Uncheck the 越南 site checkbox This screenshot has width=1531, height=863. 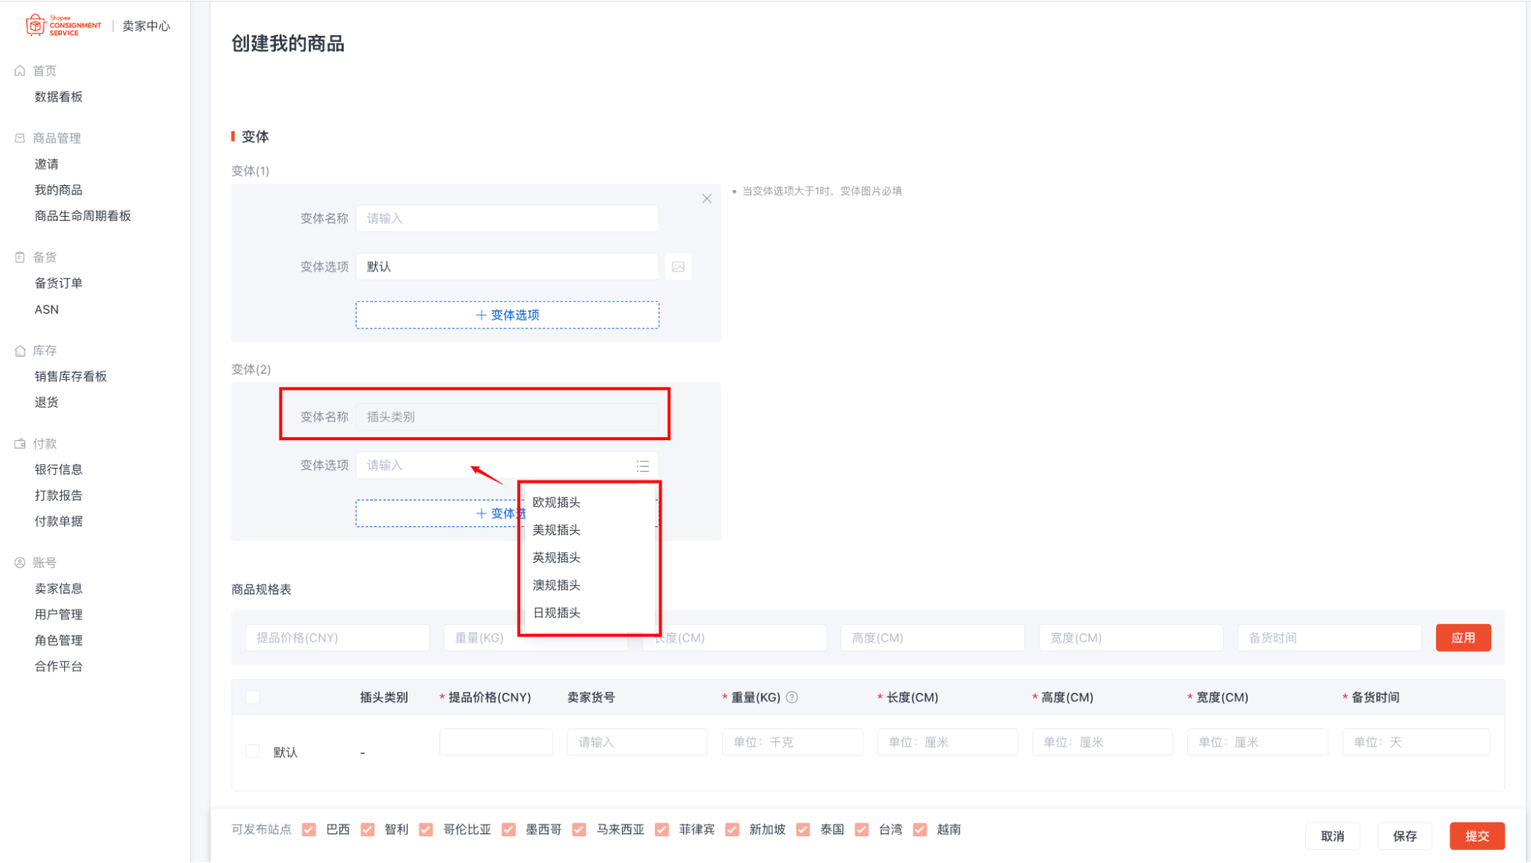[921, 830]
